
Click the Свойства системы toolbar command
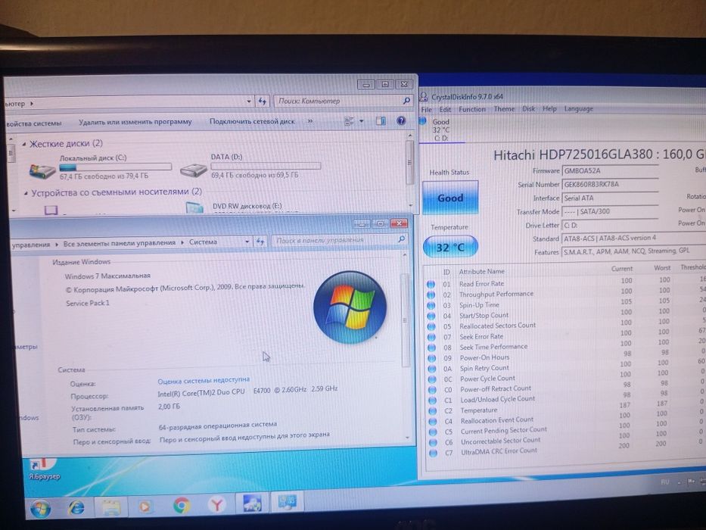pos(34,123)
